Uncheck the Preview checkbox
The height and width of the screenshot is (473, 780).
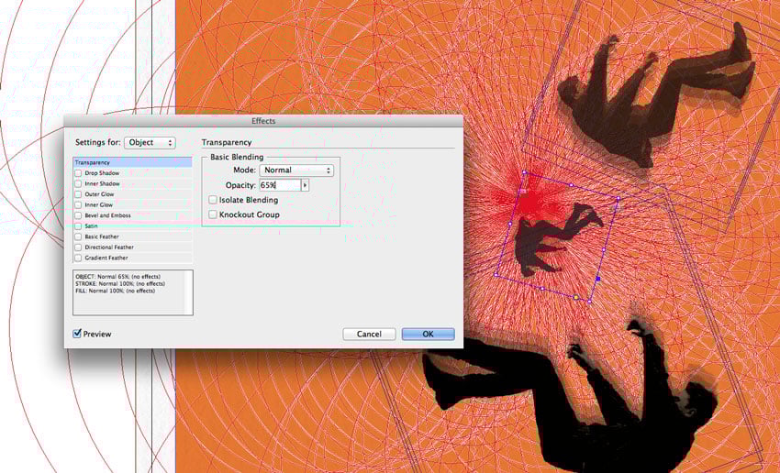coord(77,334)
